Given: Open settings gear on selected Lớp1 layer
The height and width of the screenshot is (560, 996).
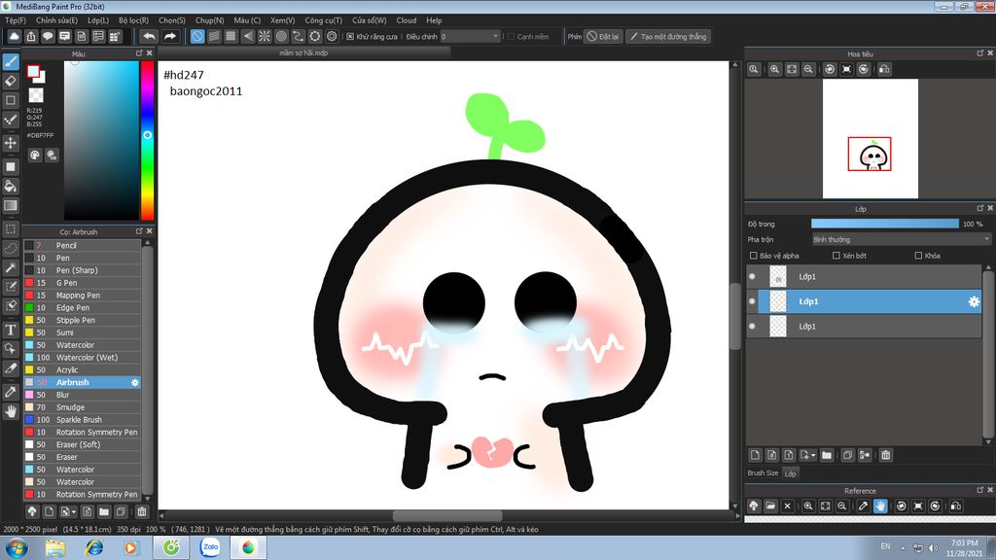Looking at the screenshot, I should tap(974, 301).
